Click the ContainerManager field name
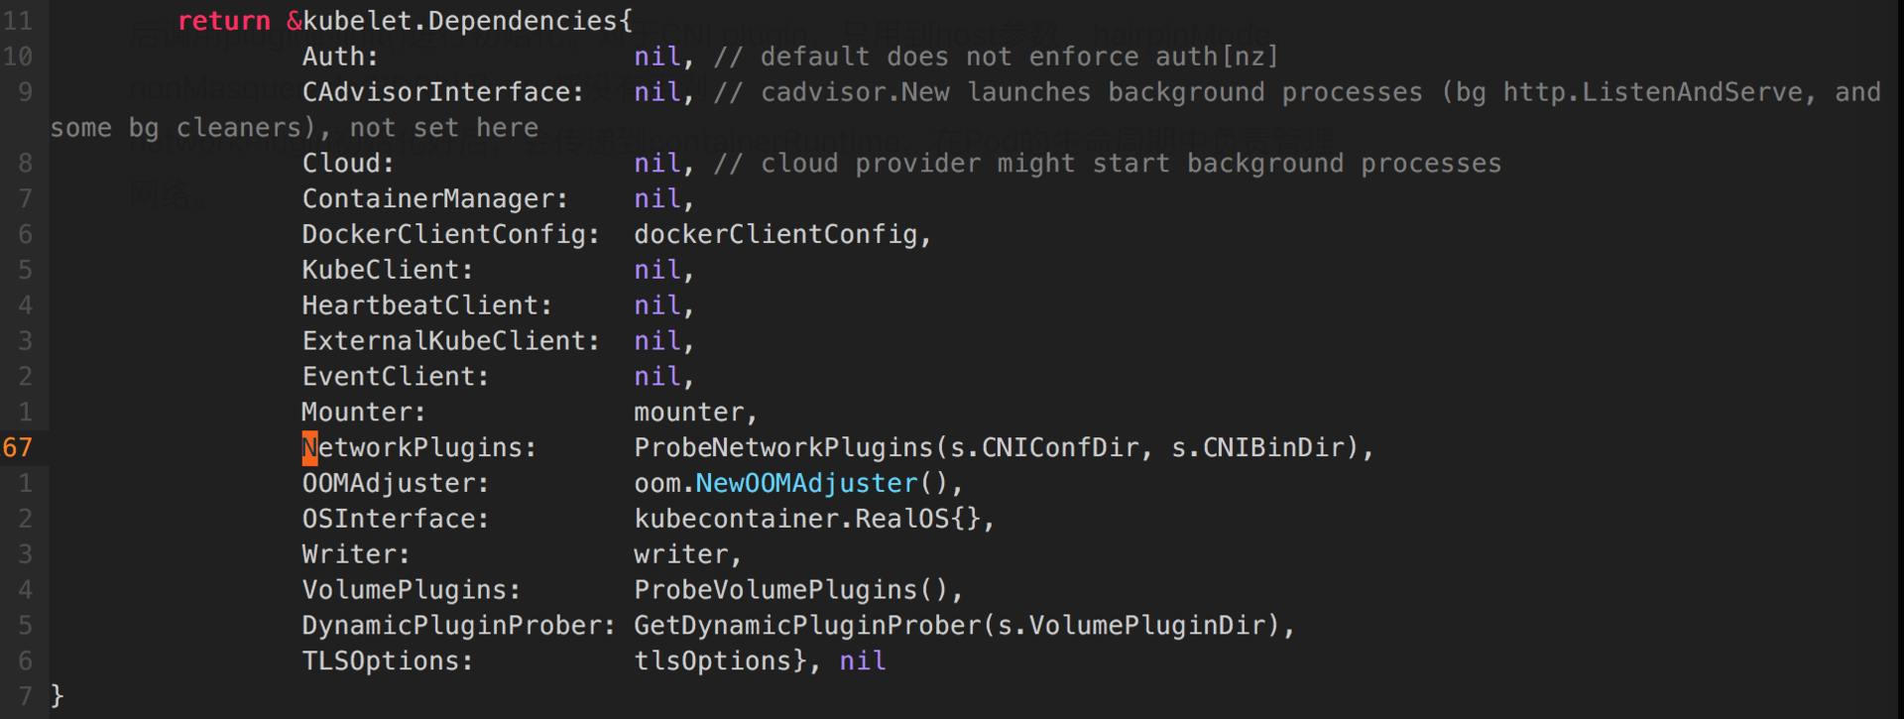The width and height of the screenshot is (1904, 719). 434,199
